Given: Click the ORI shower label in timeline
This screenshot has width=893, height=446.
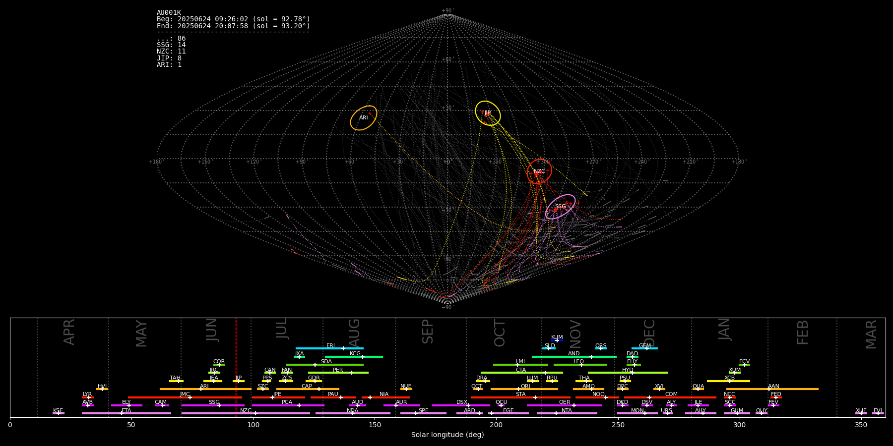Looking at the screenshot, I should (525, 387).
